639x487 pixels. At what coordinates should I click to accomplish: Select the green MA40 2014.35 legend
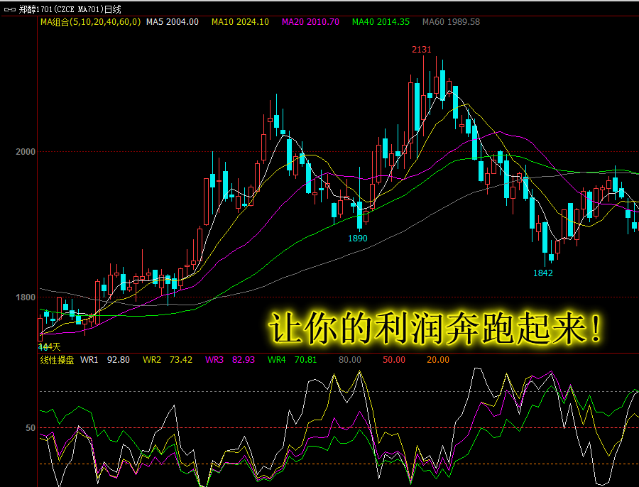pyautogui.click(x=381, y=22)
